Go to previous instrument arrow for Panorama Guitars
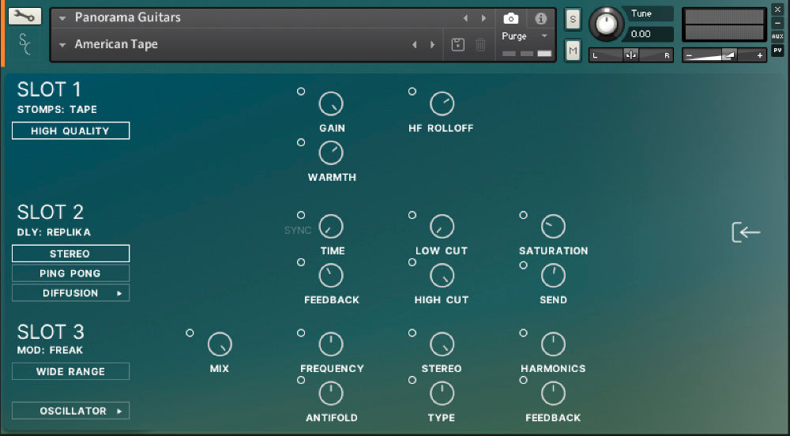Screen dimensions: 790x436 point(465,18)
